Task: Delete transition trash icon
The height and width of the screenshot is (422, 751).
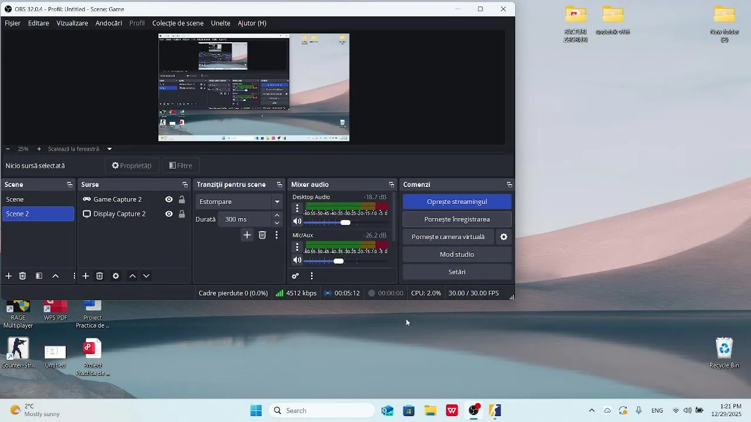Action: pyautogui.click(x=262, y=235)
